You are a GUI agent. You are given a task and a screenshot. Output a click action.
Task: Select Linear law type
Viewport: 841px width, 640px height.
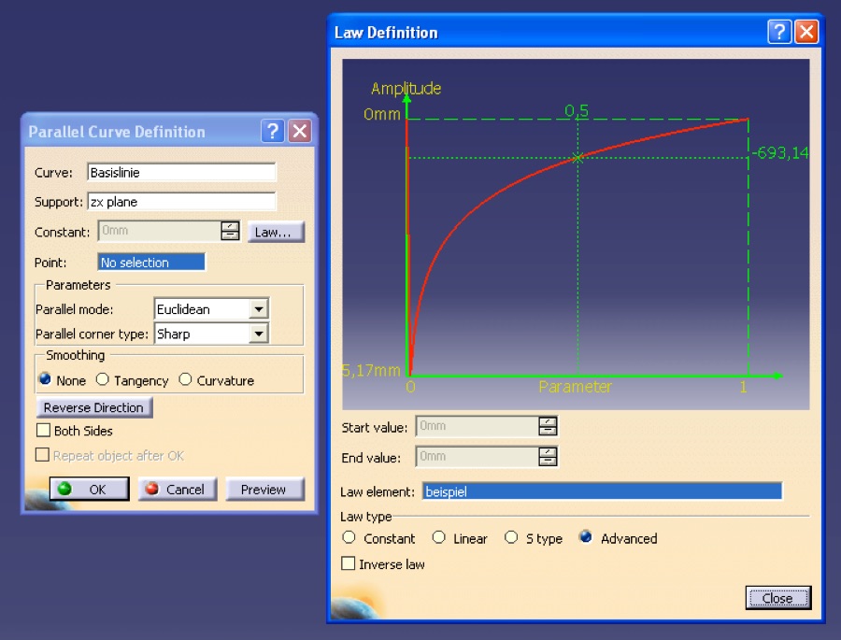point(439,537)
